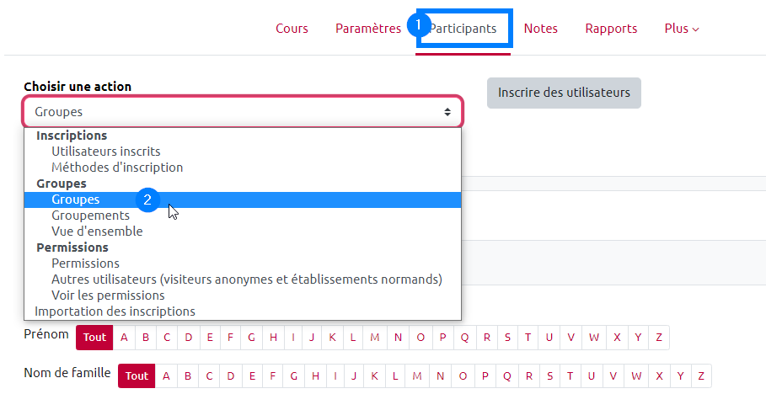Filter Nom de famille by Z
The width and height of the screenshot is (766, 394).
[x=701, y=375]
